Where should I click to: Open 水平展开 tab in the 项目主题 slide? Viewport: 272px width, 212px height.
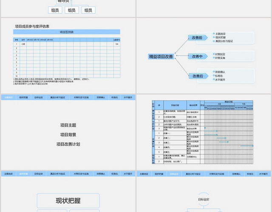[x=128, y=98]
